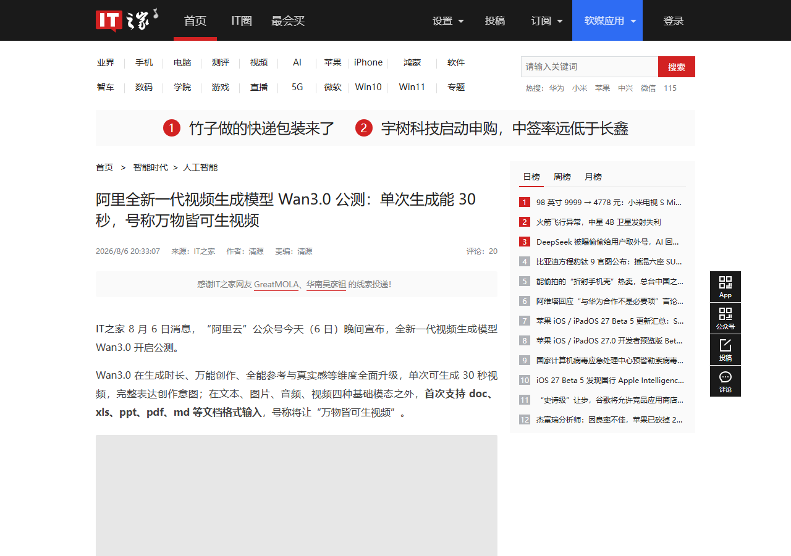Click hot search term 中兴

625,88
